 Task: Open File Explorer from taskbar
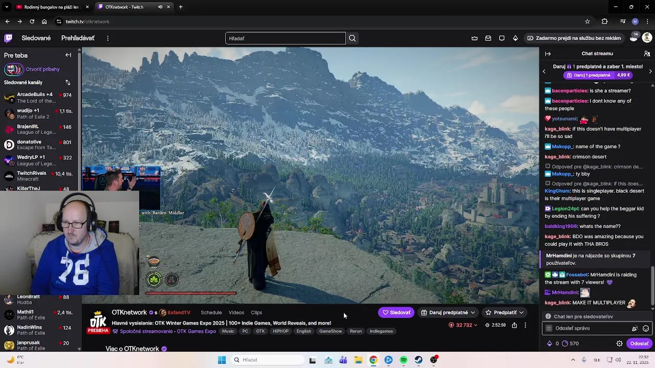(x=358, y=360)
